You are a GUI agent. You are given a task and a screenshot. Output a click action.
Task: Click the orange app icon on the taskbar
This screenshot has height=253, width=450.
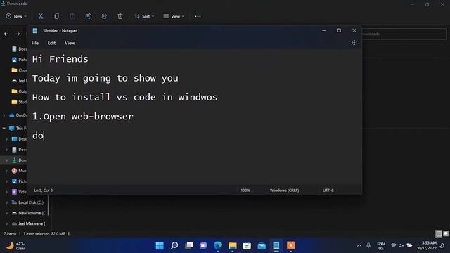click(290, 245)
